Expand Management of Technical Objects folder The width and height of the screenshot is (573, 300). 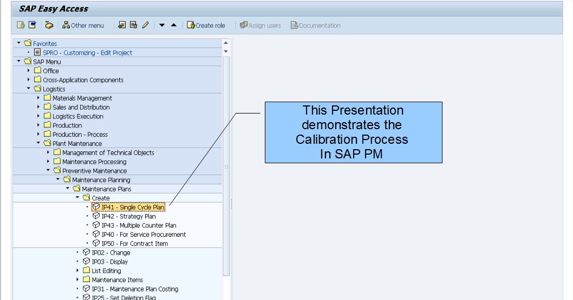[48, 152]
